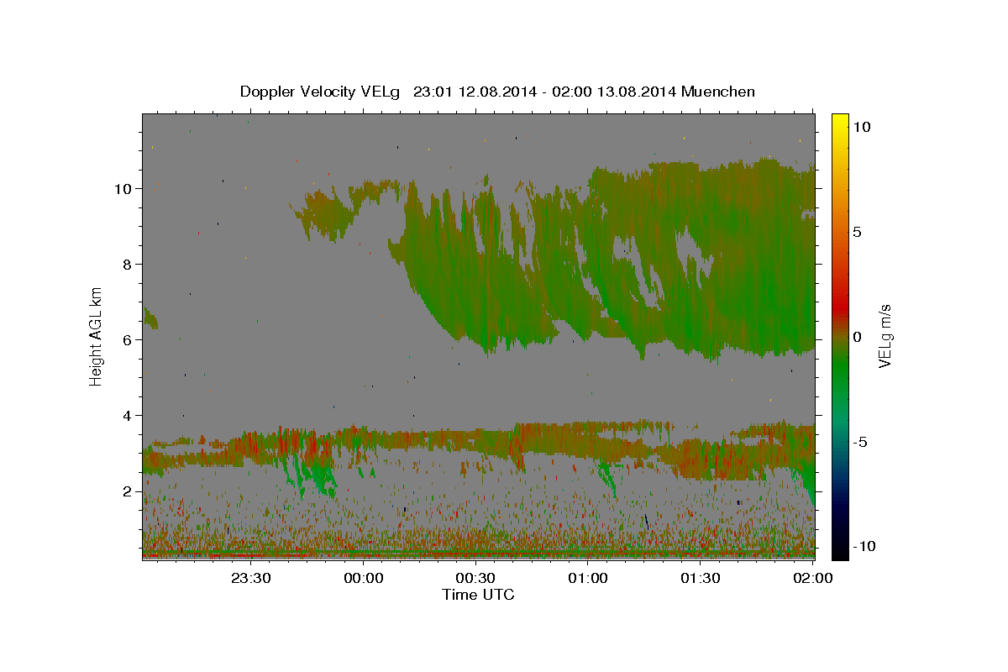1008x672 pixels.
Task: Click the colorbar value -10 label
Action: [863, 546]
